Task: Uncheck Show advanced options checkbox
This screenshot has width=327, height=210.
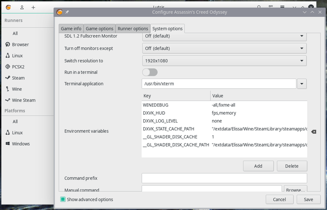Action: pyautogui.click(x=63, y=199)
